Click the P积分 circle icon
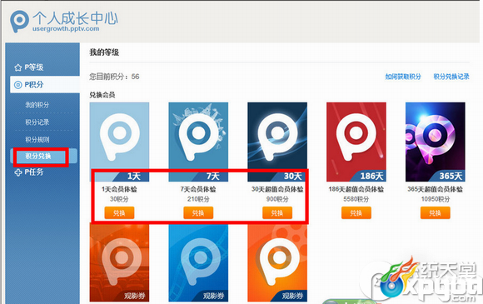 pos(17,85)
